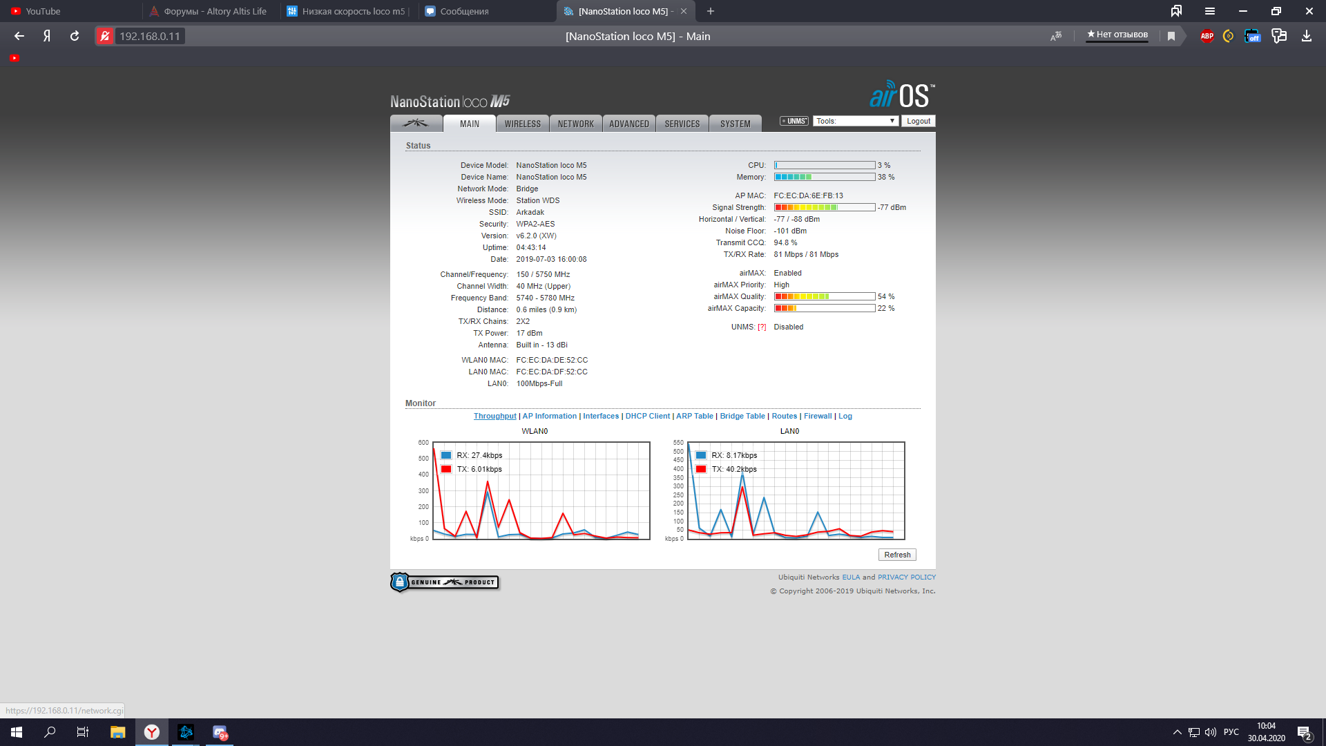Viewport: 1326px width, 746px height.
Task: Click the airMAX Capacity bar
Action: click(x=825, y=309)
